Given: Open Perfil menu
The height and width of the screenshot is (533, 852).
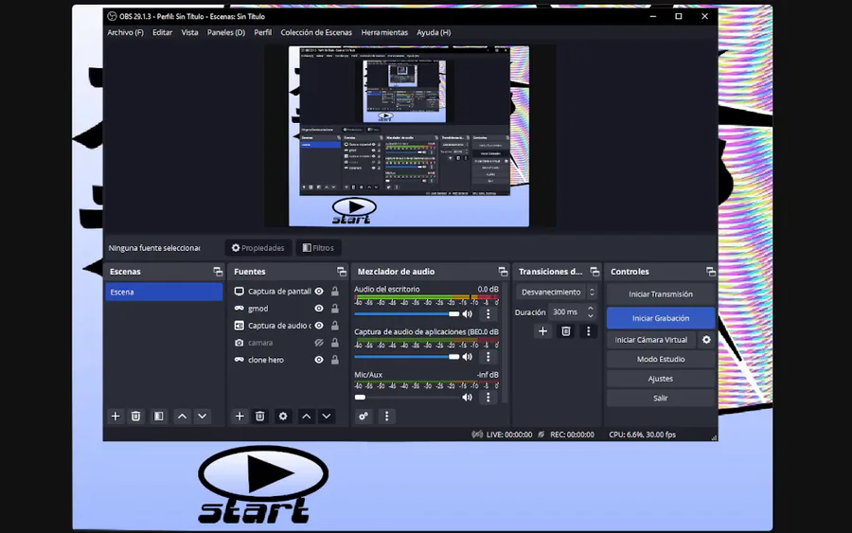Looking at the screenshot, I should [x=263, y=32].
